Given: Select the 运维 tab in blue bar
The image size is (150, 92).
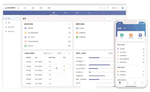Looking at the screenshot, I should [65, 13].
